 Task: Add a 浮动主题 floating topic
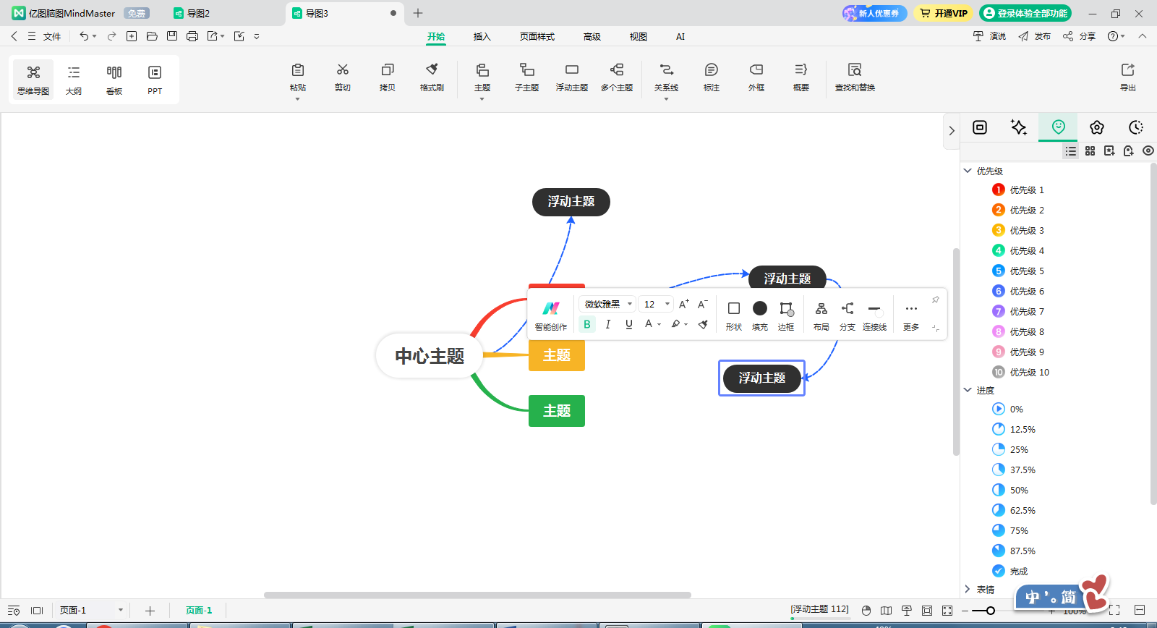pos(572,77)
